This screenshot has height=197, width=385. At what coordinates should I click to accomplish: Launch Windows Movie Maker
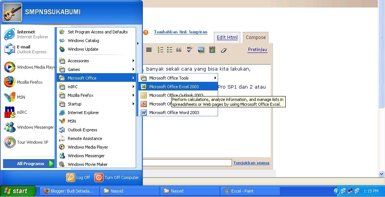(96, 164)
